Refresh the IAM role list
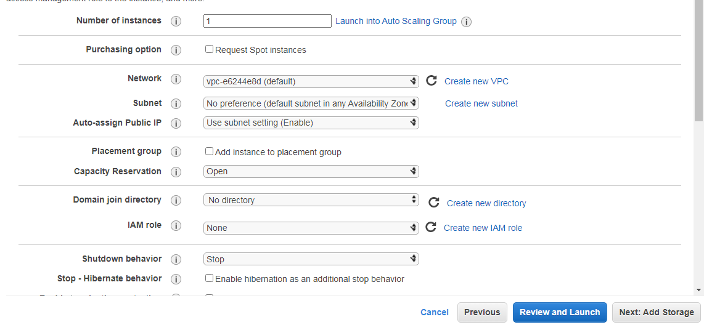Viewport: 704px width, 330px height. [x=431, y=227]
